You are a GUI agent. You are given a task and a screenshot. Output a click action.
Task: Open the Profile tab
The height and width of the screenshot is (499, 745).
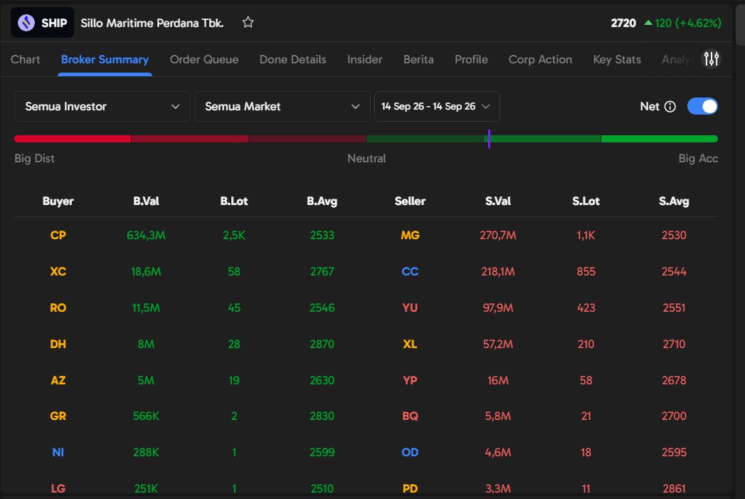coord(471,59)
